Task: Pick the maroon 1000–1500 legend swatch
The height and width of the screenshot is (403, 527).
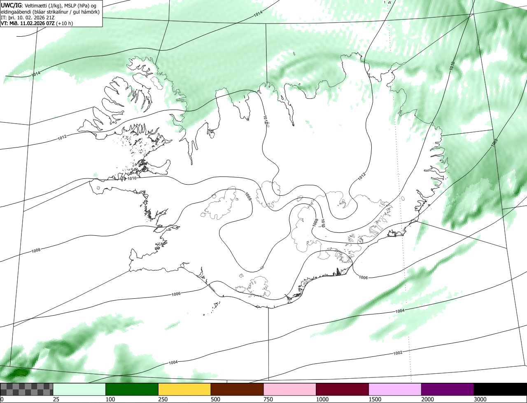Action: point(343,389)
